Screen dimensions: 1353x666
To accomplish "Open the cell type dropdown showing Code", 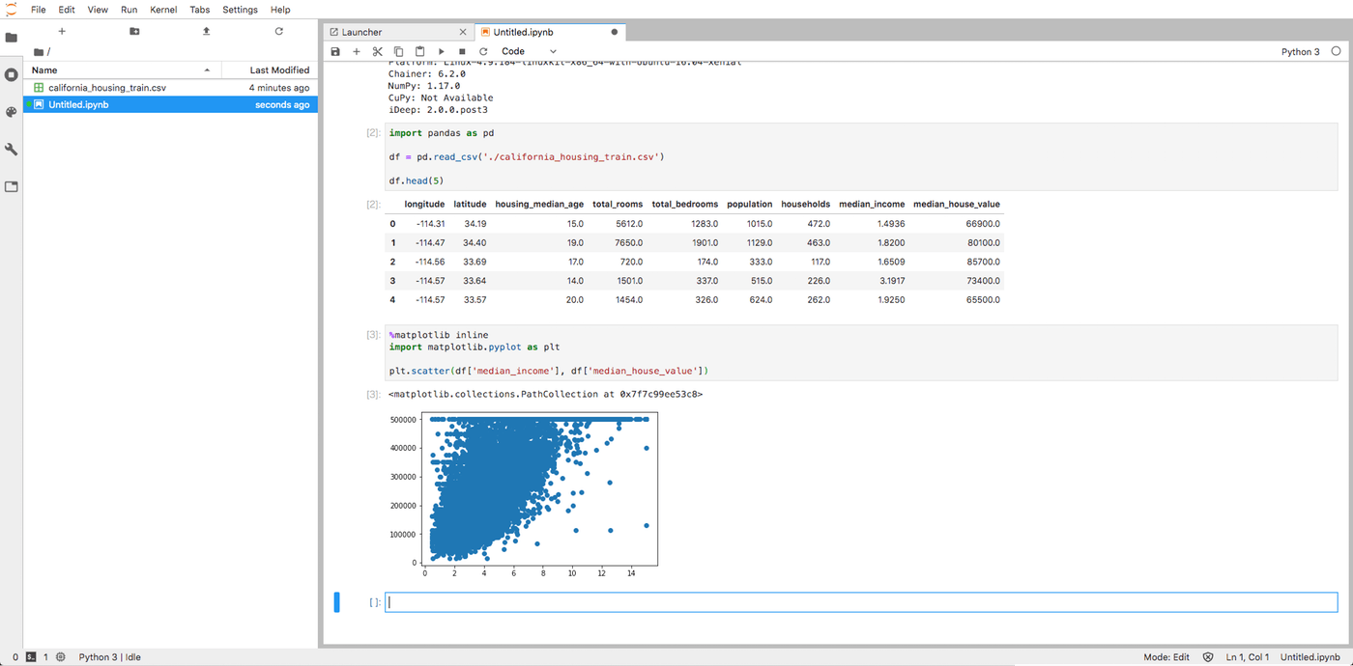I will (529, 51).
